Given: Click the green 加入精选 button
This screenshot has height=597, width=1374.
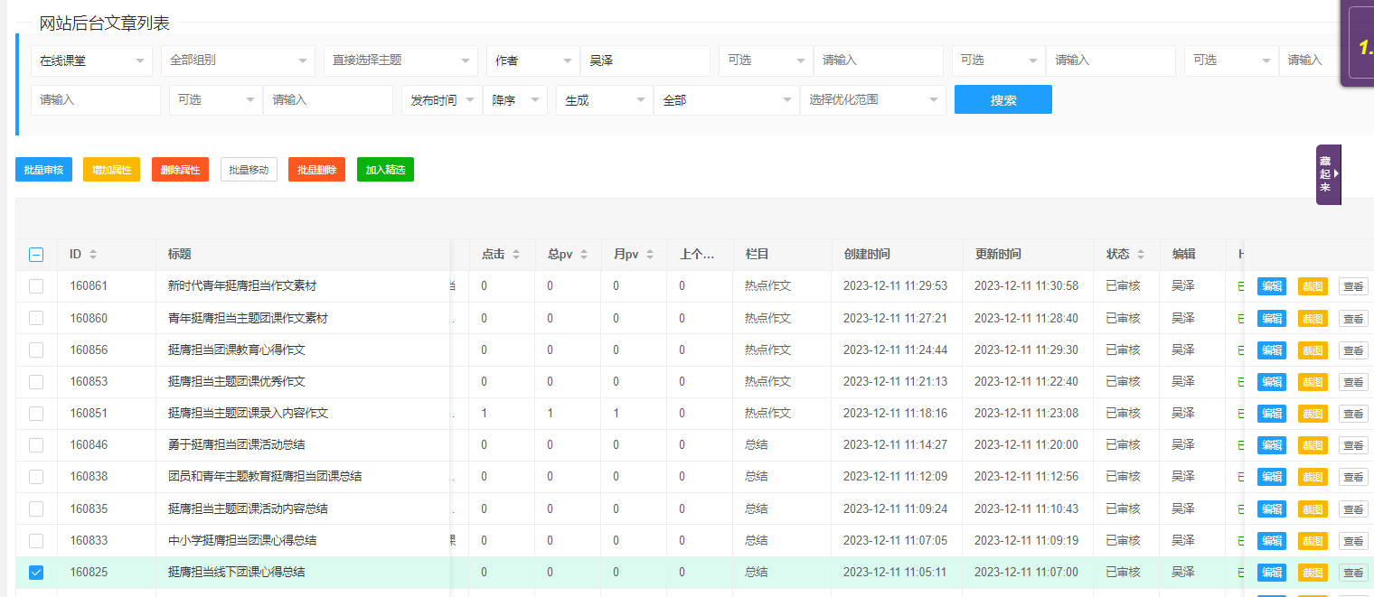Looking at the screenshot, I should (385, 170).
